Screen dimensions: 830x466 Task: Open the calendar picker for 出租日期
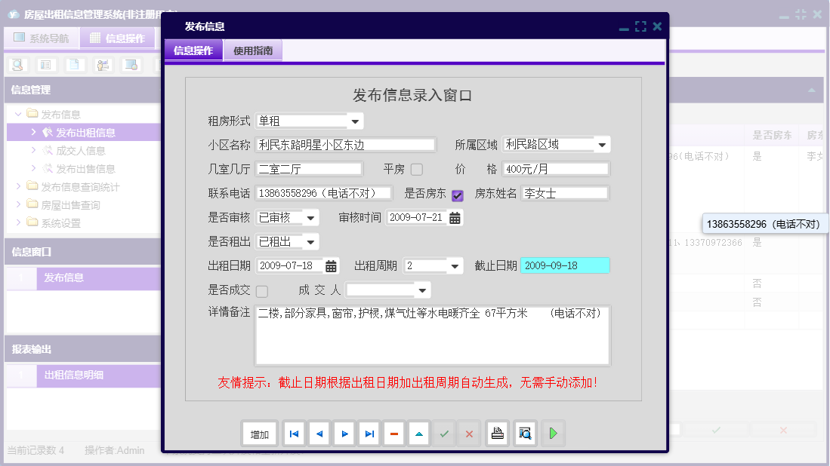331,265
